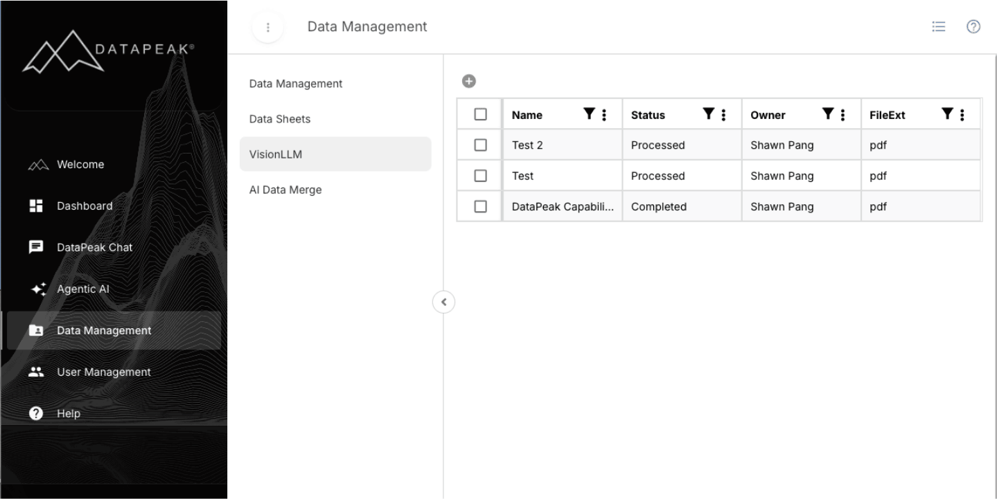Select the 'Test 2' name cell
The image size is (997, 499).
point(563,145)
